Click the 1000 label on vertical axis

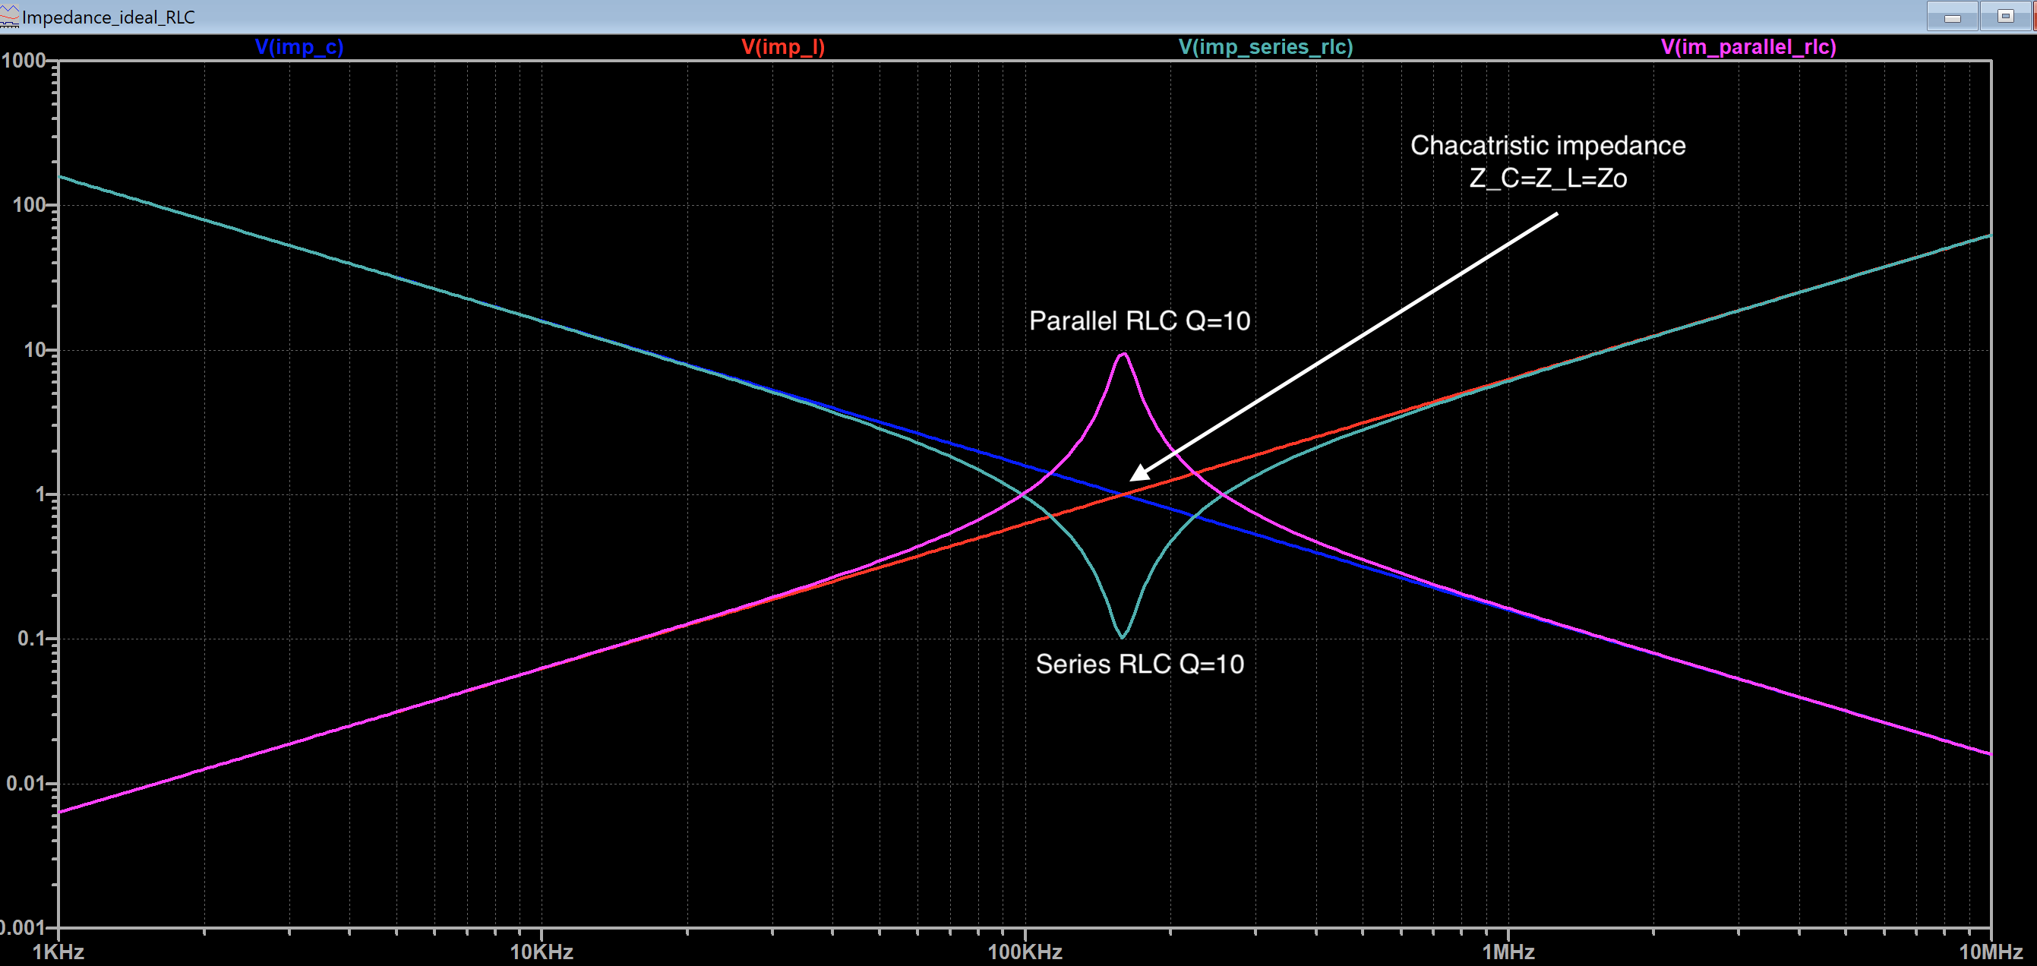tap(24, 61)
